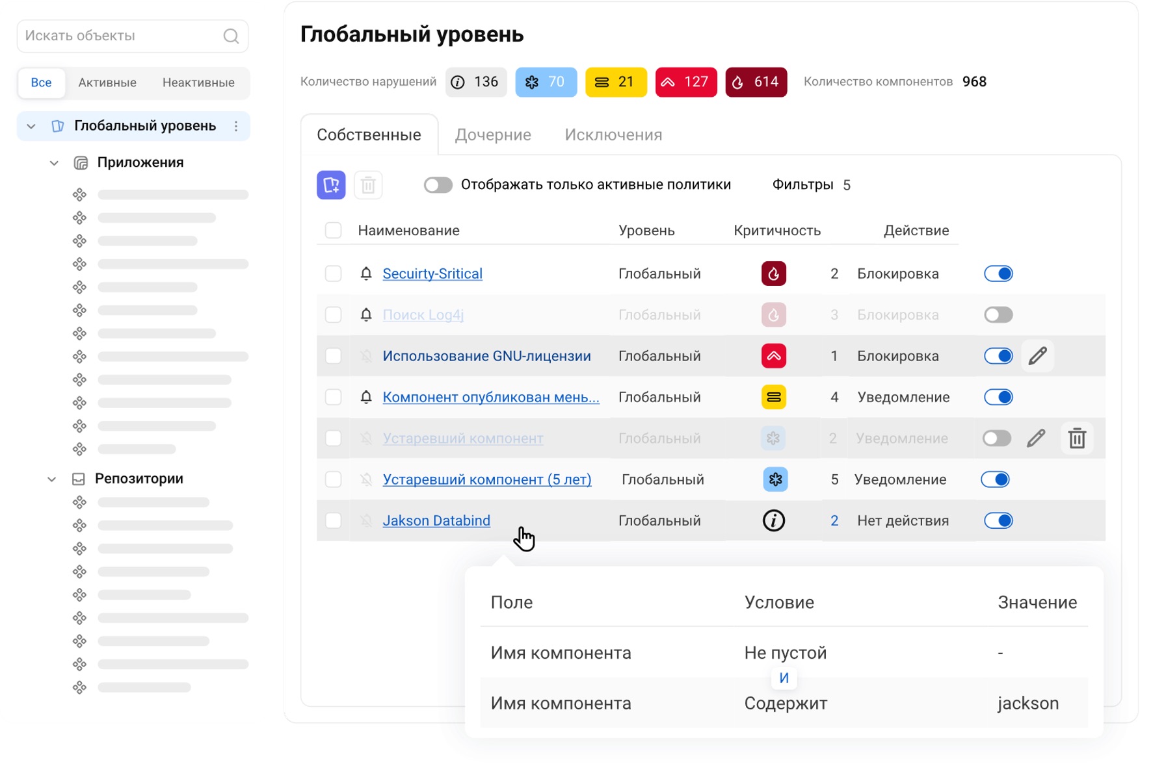Turn on the Поиск Log4j policy toggle
The image size is (1166, 764).
click(x=998, y=315)
